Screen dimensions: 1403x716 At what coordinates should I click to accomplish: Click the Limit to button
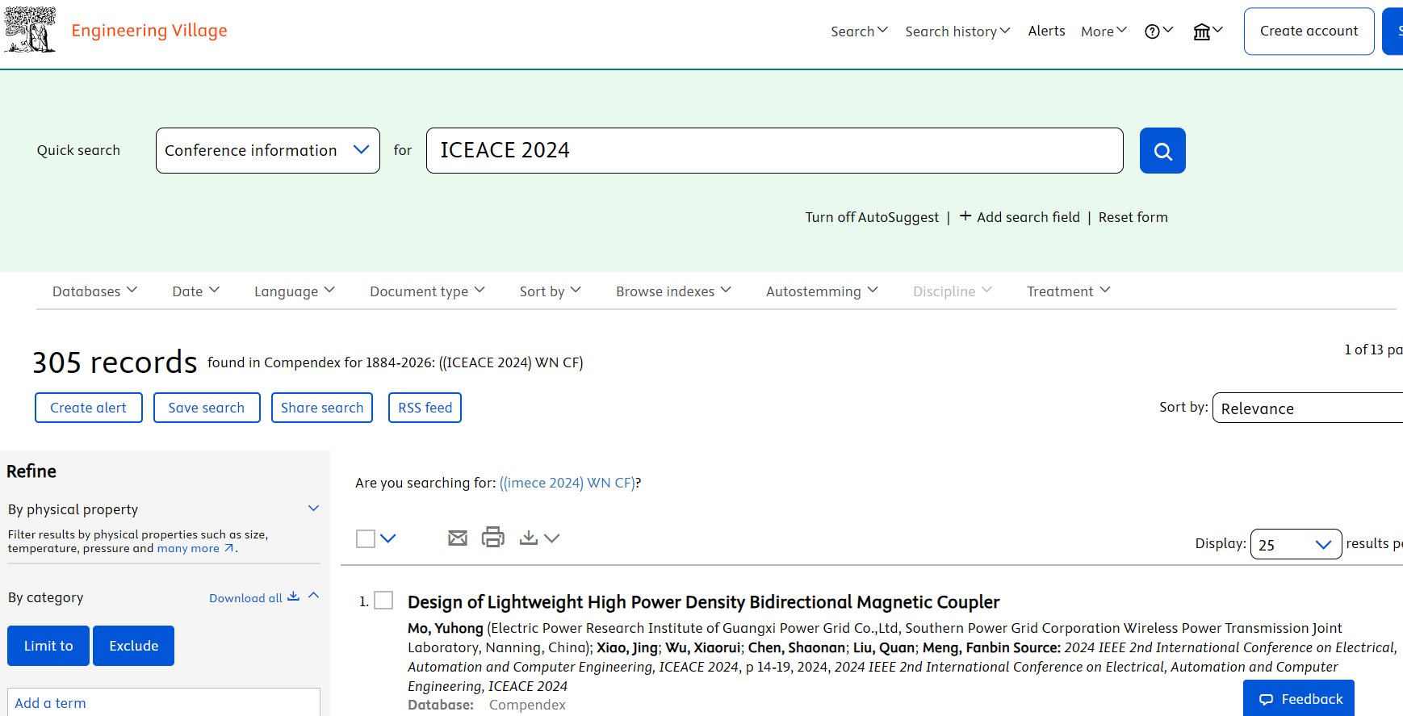(48, 646)
